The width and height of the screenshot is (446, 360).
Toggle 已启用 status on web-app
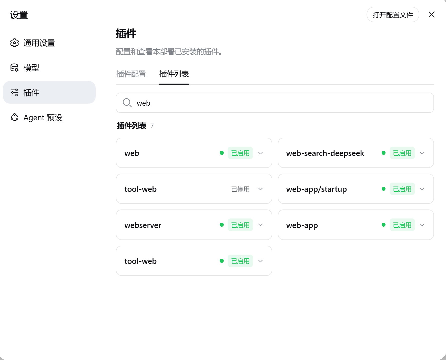click(x=402, y=225)
